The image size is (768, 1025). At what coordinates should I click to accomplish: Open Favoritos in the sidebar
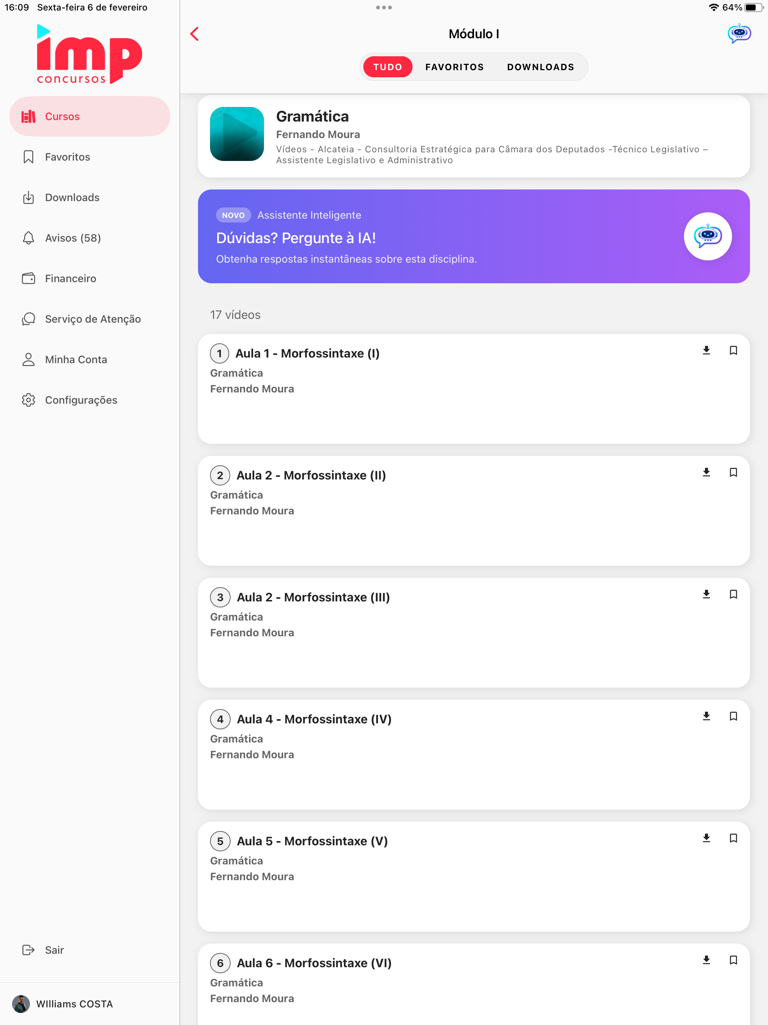(90, 156)
